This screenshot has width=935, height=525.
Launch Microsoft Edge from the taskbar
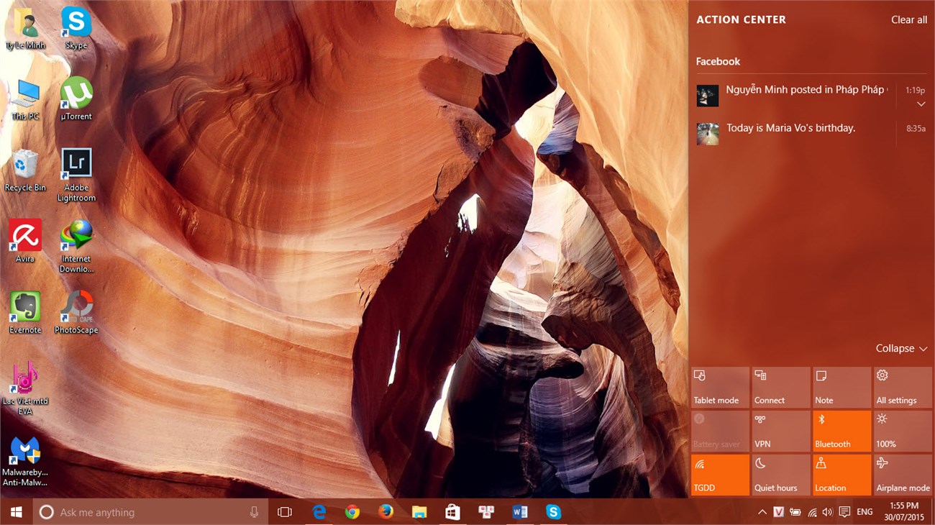319,512
